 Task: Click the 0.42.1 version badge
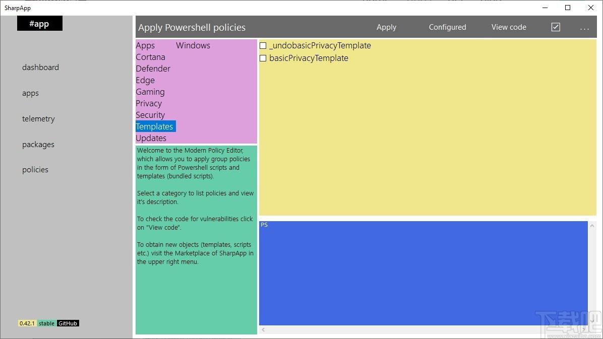click(x=27, y=323)
